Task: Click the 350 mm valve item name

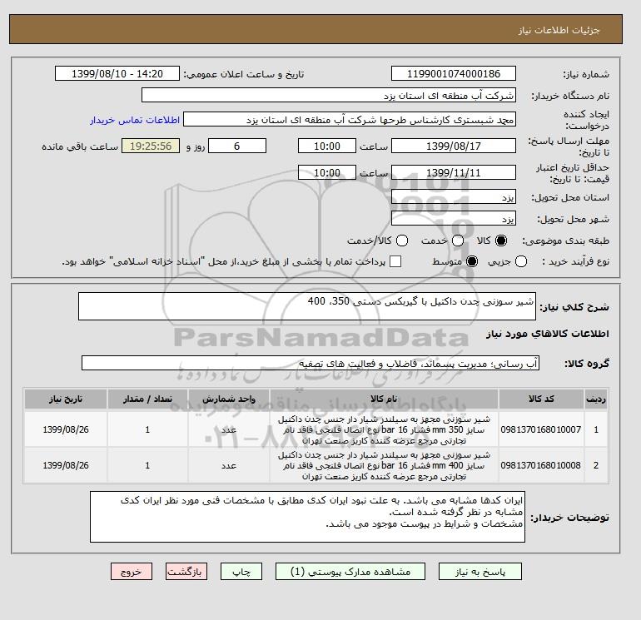Action: click(x=384, y=429)
